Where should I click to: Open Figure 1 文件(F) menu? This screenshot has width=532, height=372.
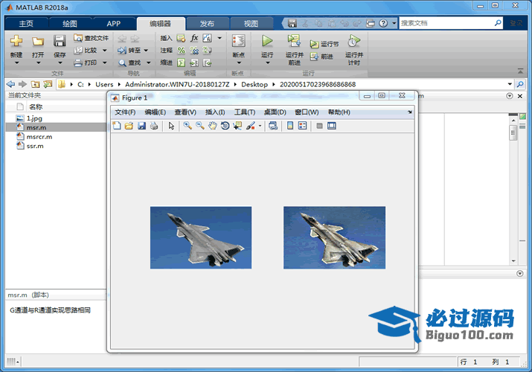click(125, 112)
